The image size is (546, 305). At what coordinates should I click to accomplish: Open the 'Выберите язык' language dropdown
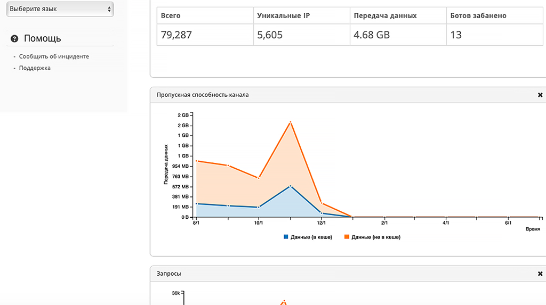60,9
